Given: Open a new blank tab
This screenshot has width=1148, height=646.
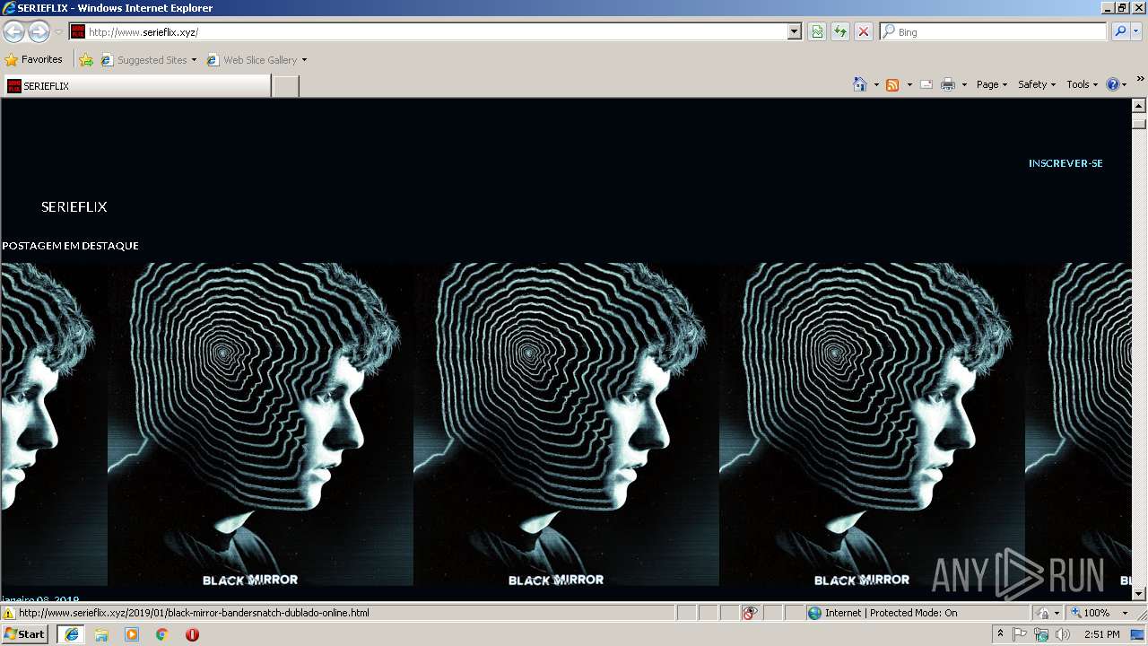Looking at the screenshot, I should (x=285, y=86).
